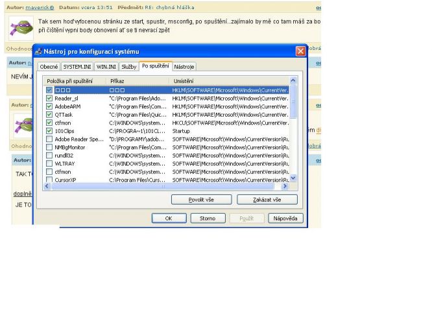Click the Povolit vše button
432x324 pixels.
click(201, 200)
